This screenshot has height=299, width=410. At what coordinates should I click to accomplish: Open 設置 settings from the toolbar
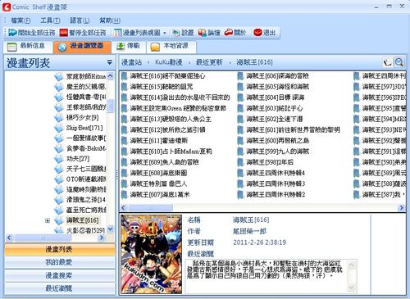coord(183,33)
